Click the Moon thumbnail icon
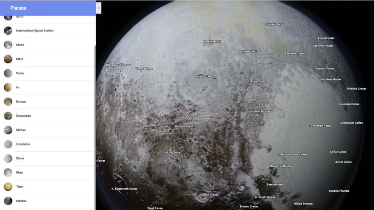 8,45
